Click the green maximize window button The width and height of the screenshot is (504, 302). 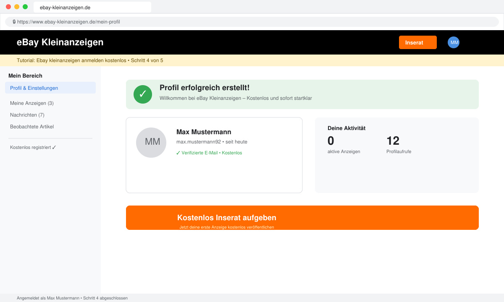25,7
